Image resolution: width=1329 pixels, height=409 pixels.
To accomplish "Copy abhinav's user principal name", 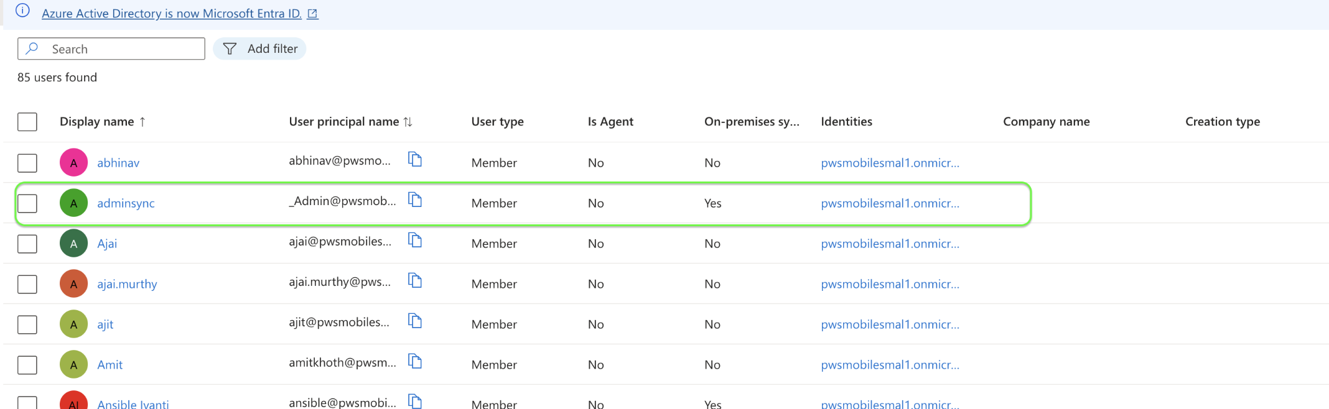I will pos(415,160).
